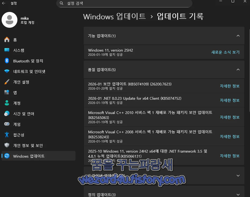
Task: Select the 접근성 icon
Action: click(x=7, y=135)
